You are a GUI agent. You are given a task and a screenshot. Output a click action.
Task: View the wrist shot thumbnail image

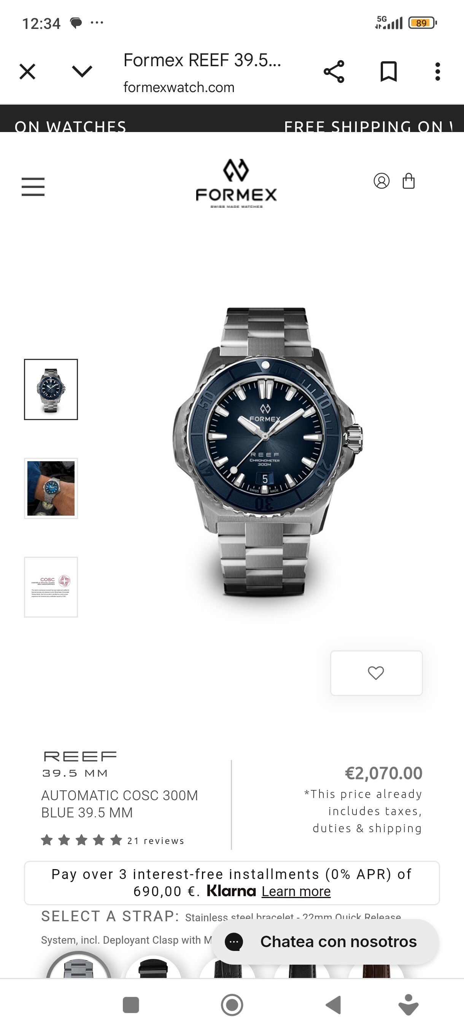51,488
